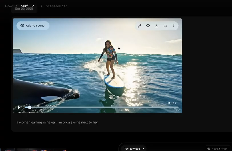This screenshot has height=151, width=232.
Task: Go to Flow in the breadcrumb
Action: (9, 6)
